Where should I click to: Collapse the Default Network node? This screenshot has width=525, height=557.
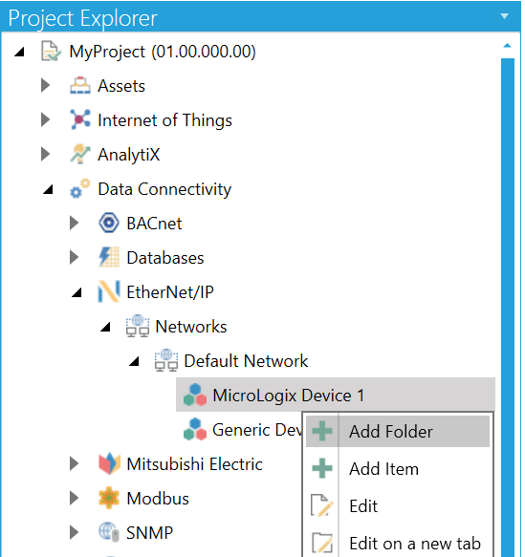tap(134, 361)
